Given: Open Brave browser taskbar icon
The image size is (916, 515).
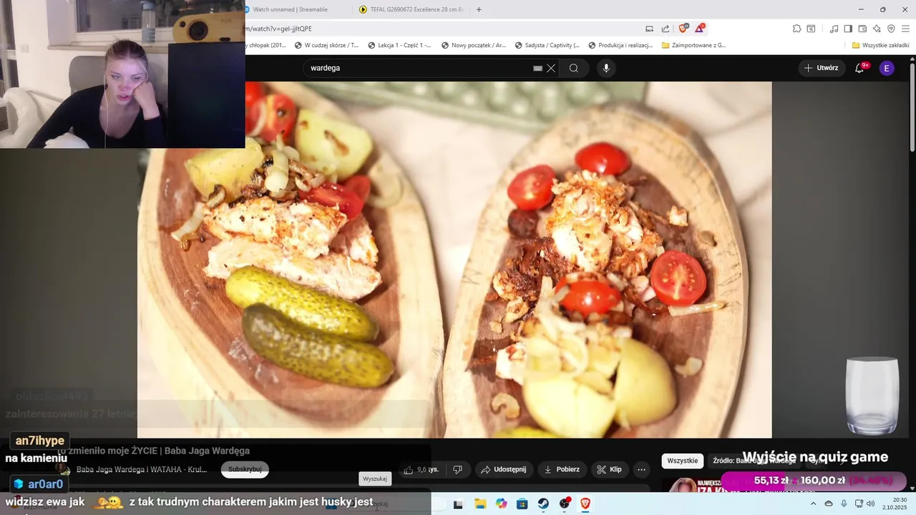Looking at the screenshot, I should pyautogui.click(x=585, y=504).
